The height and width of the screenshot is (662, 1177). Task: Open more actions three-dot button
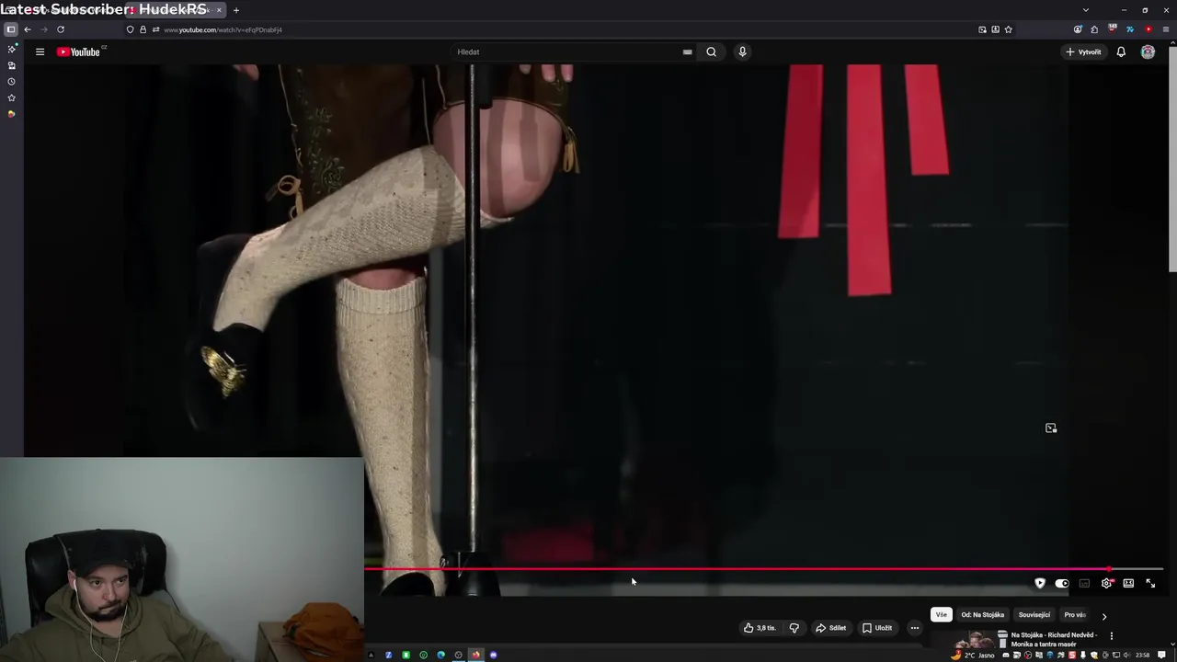tap(914, 628)
